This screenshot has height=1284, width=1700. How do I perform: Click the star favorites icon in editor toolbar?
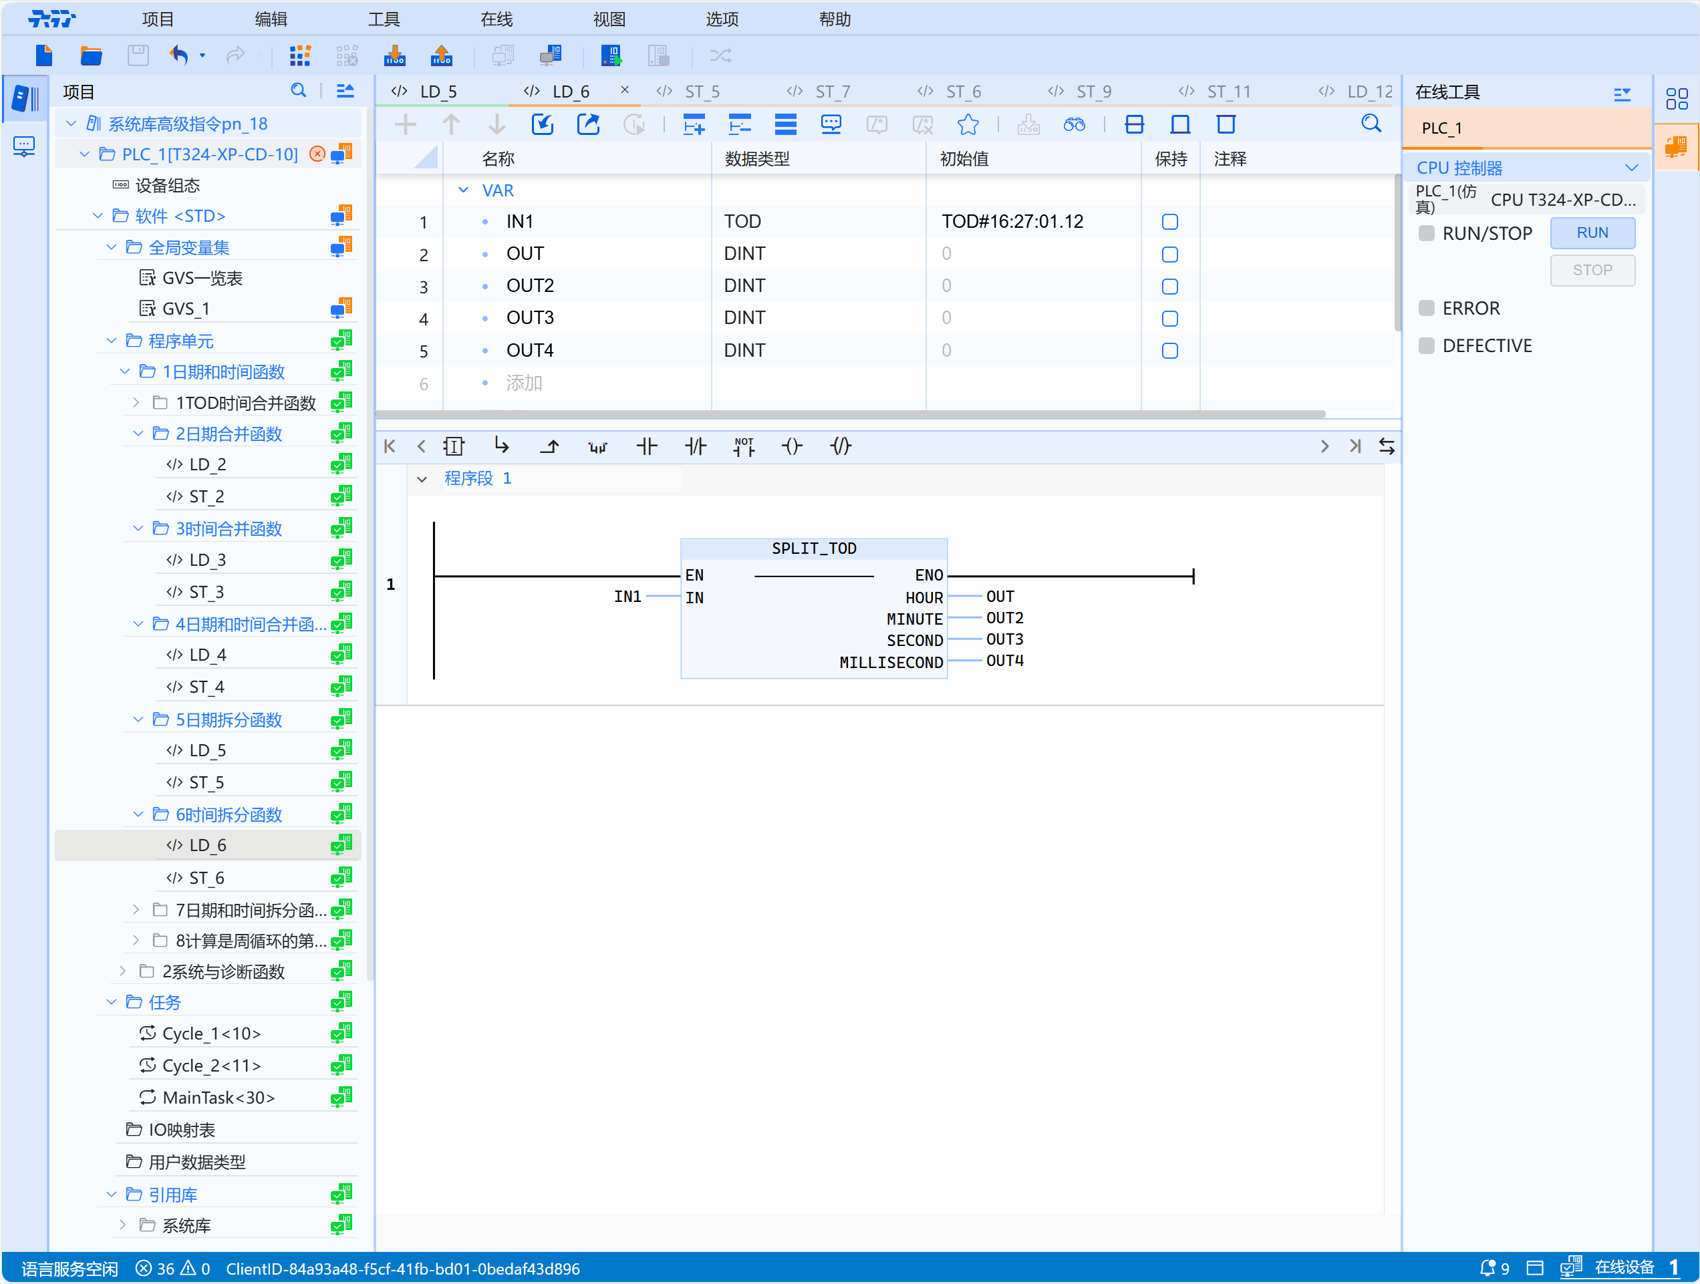point(968,124)
